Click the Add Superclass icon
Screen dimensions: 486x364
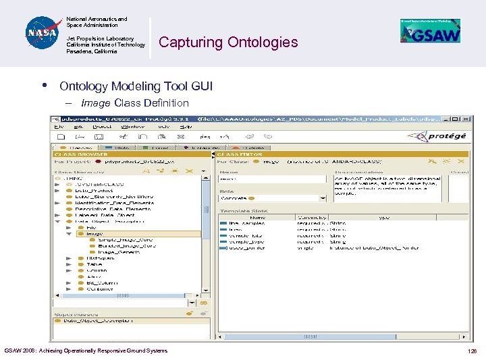click(190, 314)
